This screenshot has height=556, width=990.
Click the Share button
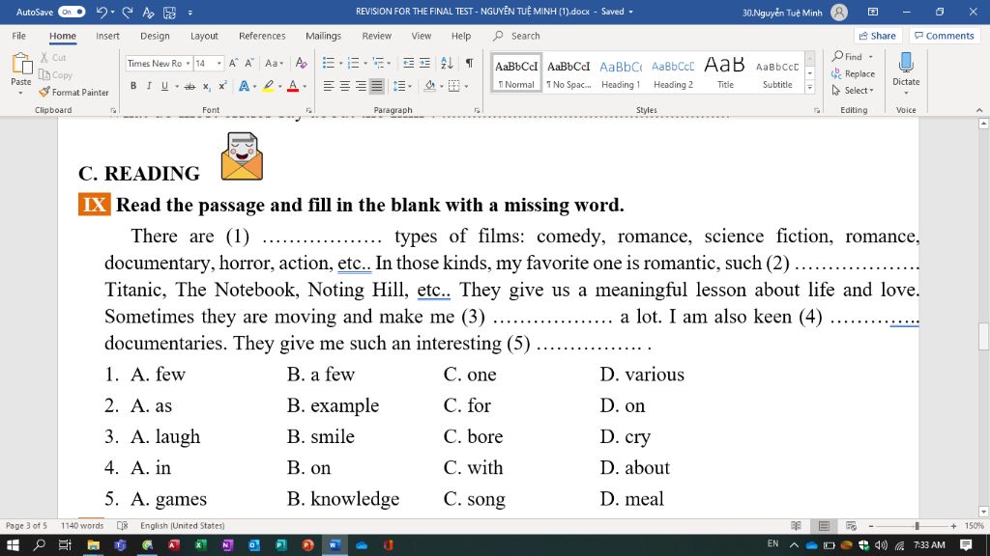(x=877, y=36)
